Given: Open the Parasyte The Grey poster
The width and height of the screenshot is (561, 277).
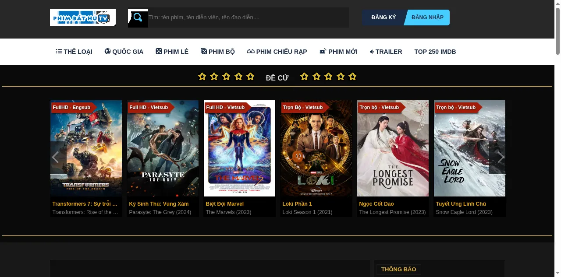Looking at the screenshot, I should (163, 148).
